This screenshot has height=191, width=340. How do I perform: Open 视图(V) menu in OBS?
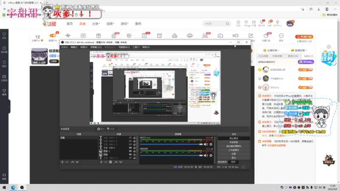pos(84,47)
